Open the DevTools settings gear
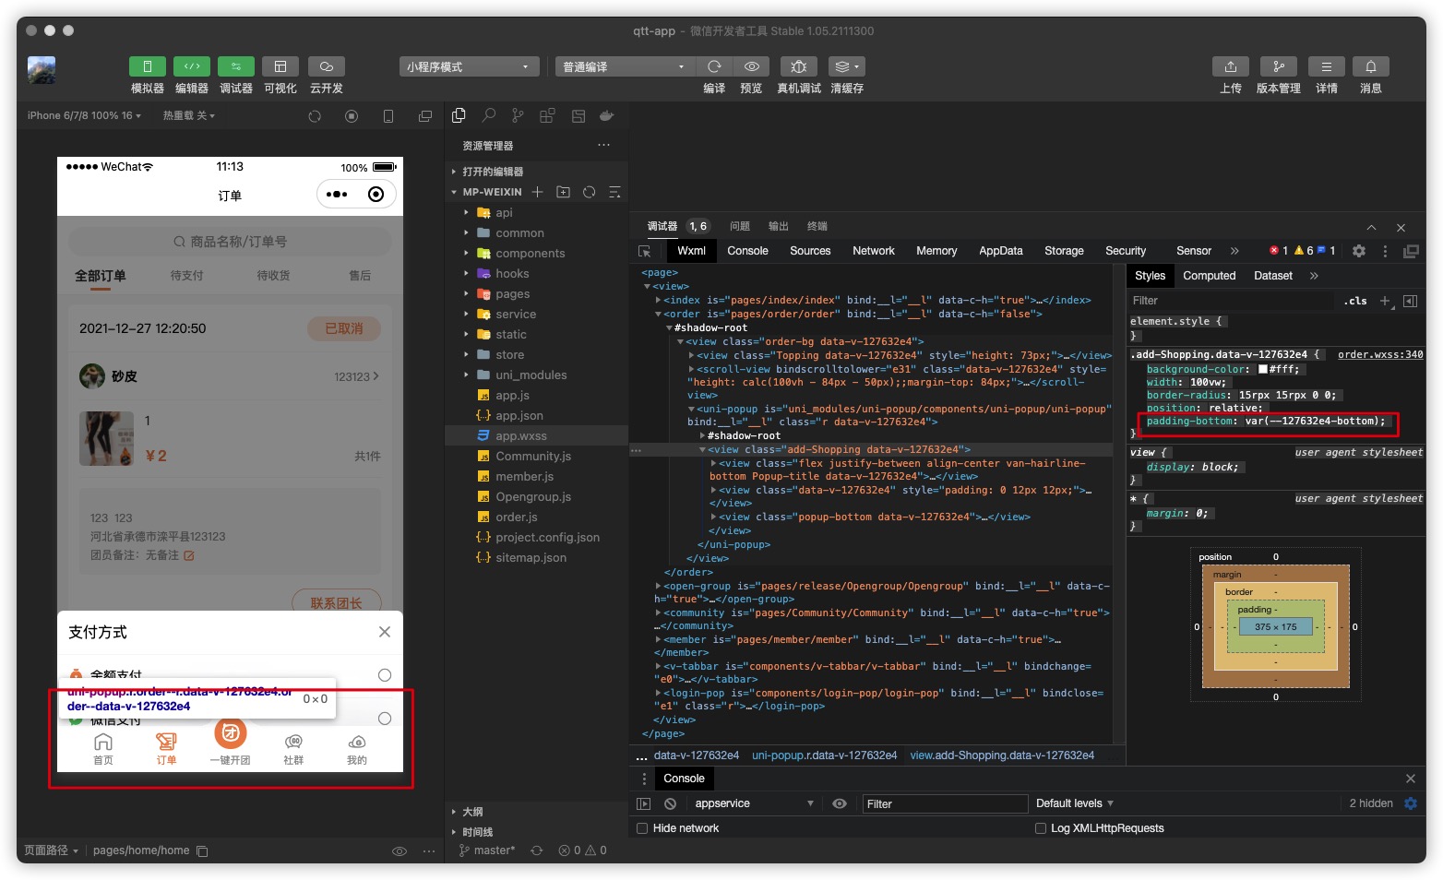The image size is (1443, 880). (1358, 251)
